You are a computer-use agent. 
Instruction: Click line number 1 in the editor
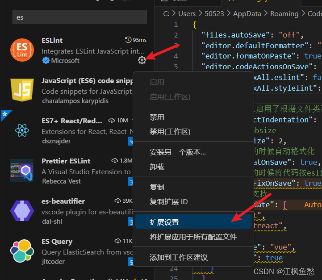coord(176,25)
